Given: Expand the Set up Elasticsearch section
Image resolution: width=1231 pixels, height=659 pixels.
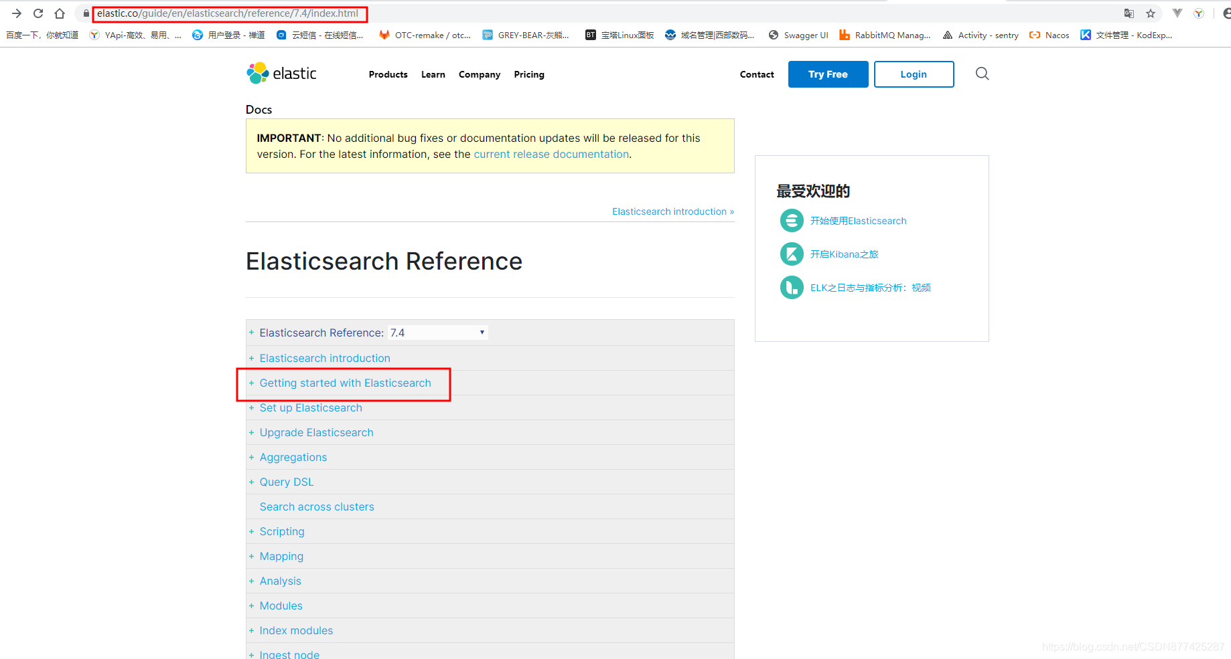Looking at the screenshot, I should 252,407.
